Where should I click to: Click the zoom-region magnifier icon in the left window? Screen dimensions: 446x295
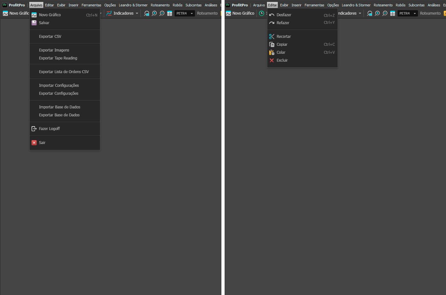tap(147, 13)
